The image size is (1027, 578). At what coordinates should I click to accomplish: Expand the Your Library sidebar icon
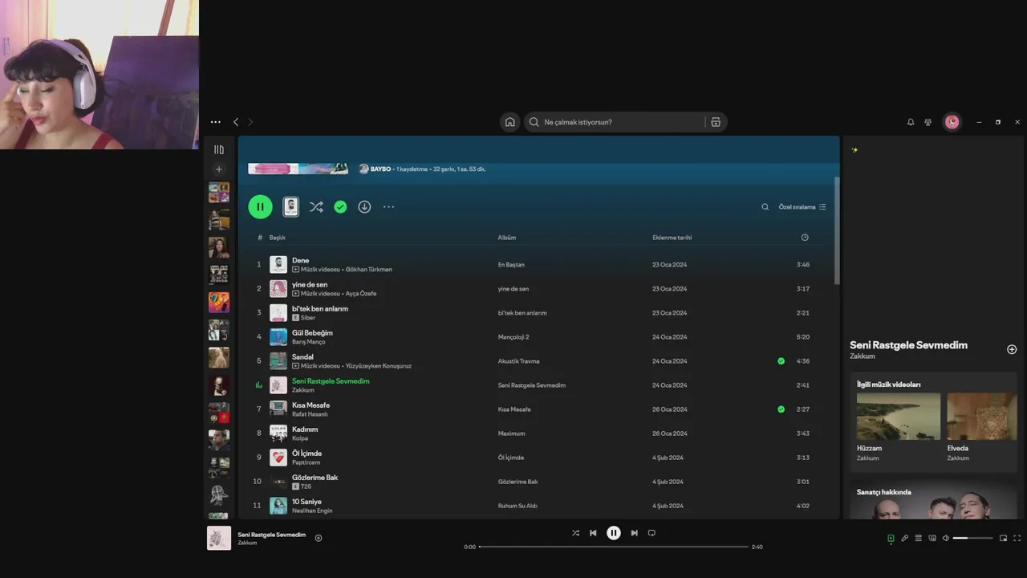tap(219, 149)
